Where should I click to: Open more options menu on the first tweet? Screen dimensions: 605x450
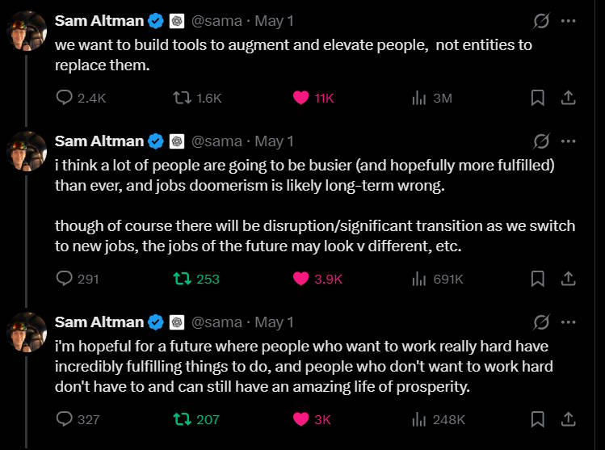pos(569,21)
